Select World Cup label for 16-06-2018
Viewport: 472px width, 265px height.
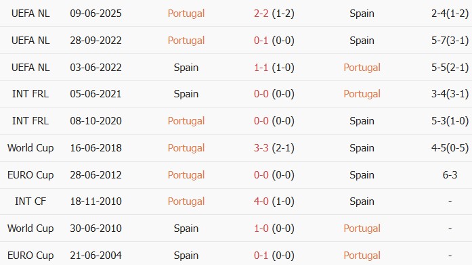click(30, 148)
